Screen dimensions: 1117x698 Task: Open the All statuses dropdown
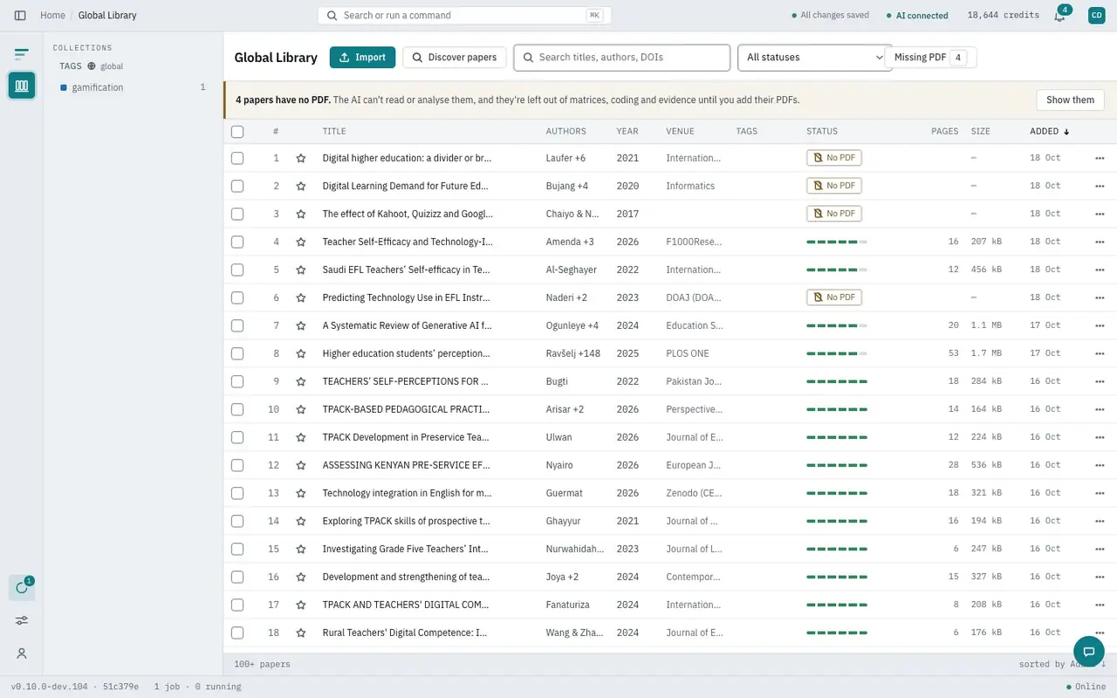point(813,58)
